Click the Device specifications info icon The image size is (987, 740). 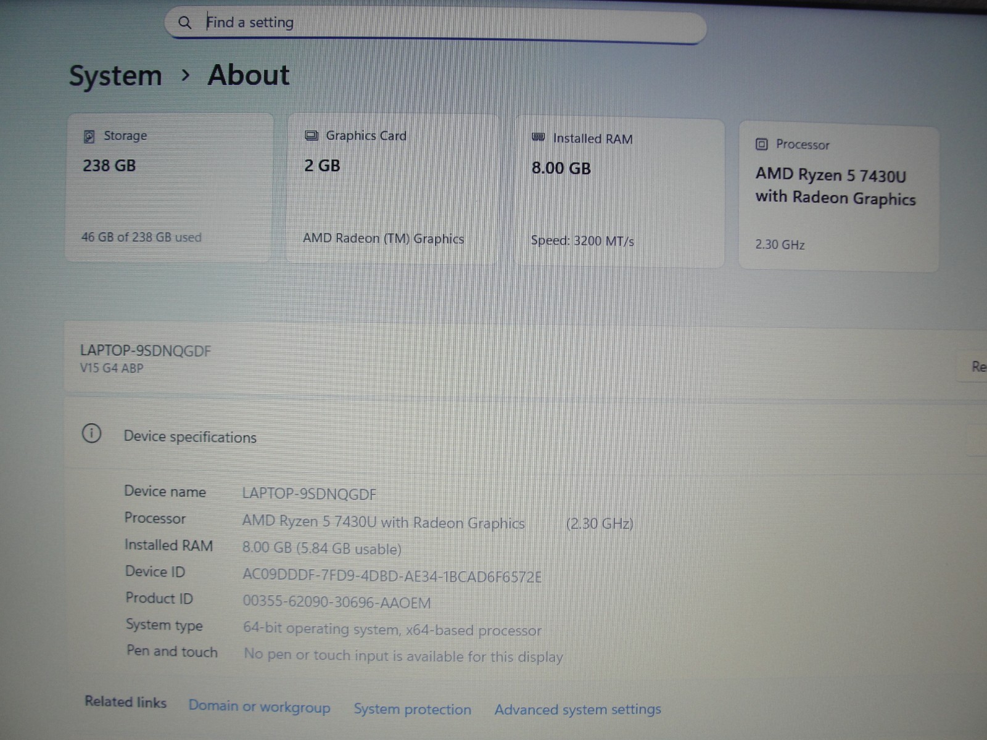pyautogui.click(x=91, y=434)
